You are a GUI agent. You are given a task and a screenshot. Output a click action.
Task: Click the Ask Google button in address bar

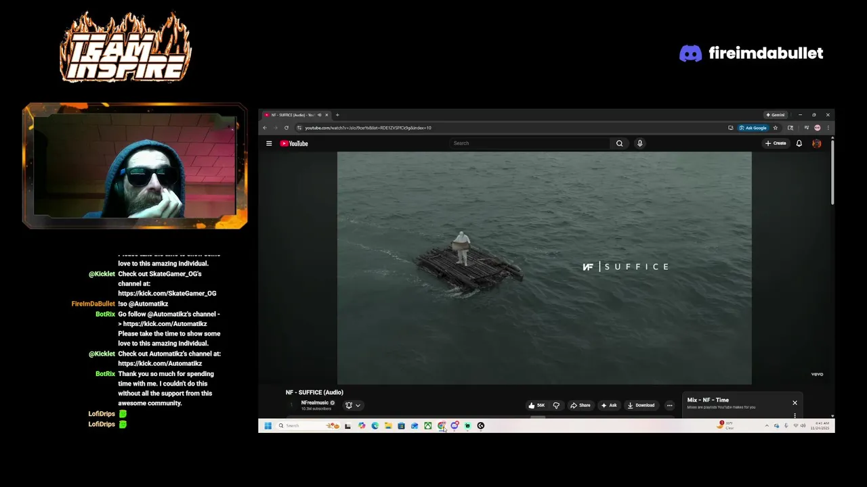753,128
